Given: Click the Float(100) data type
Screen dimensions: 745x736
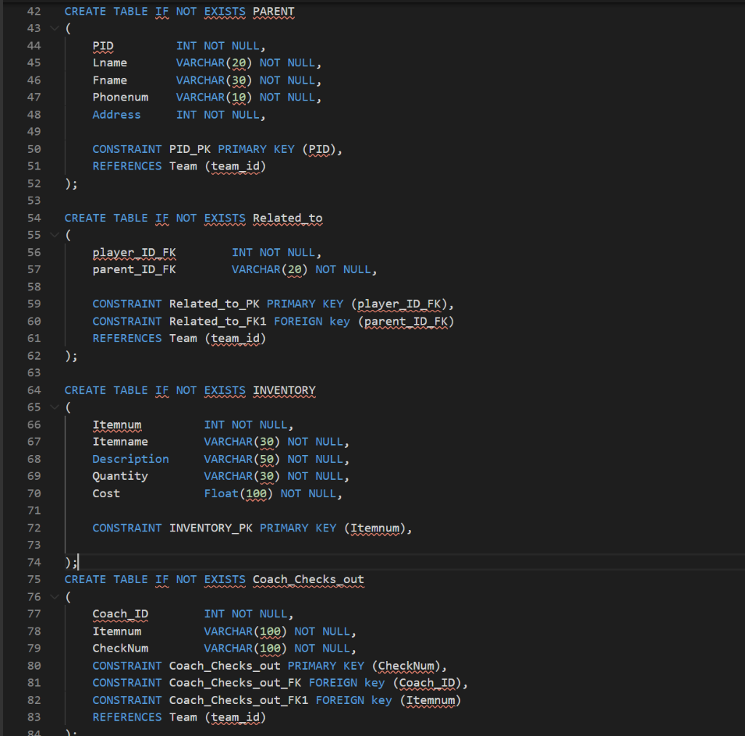Looking at the screenshot, I should pyautogui.click(x=239, y=493).
